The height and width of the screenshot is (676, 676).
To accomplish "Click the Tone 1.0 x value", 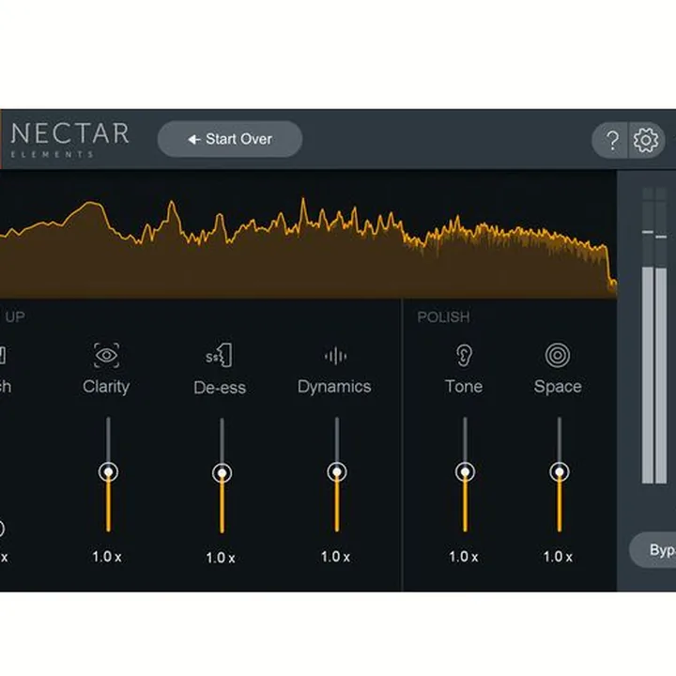I will [x=464, y=557].
